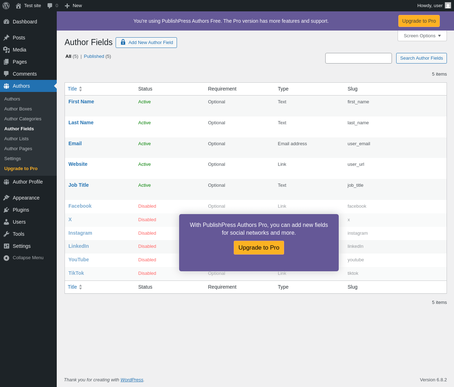
Task: Click the disabled Instagram field title
Action: tap(80, 233)
